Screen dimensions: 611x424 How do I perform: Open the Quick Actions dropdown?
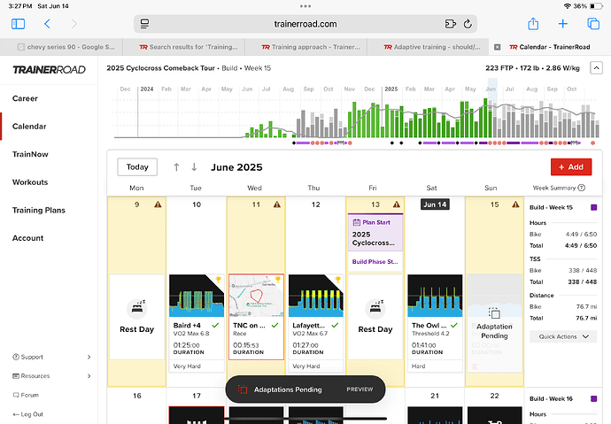coord(563,336)
